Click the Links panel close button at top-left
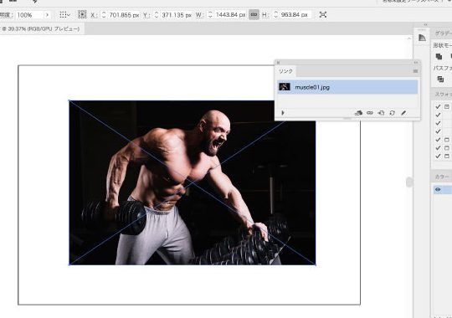Screen dimensions: 452x318 [278, 62]
